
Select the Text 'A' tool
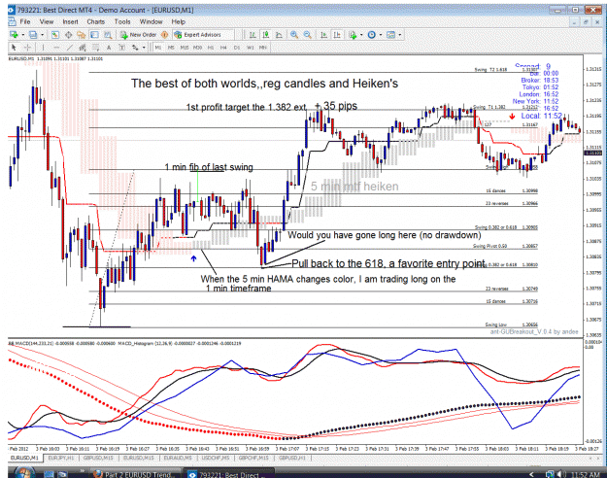coord(109,48)
